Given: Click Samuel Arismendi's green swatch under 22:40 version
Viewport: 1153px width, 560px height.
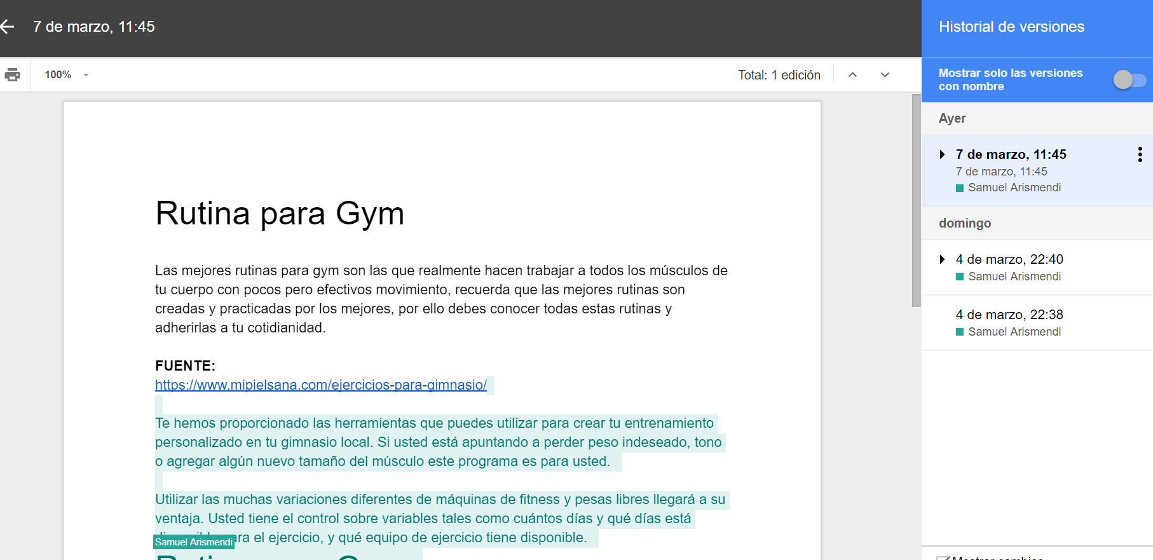Looking at the screenshot, I should click(960, 277).
